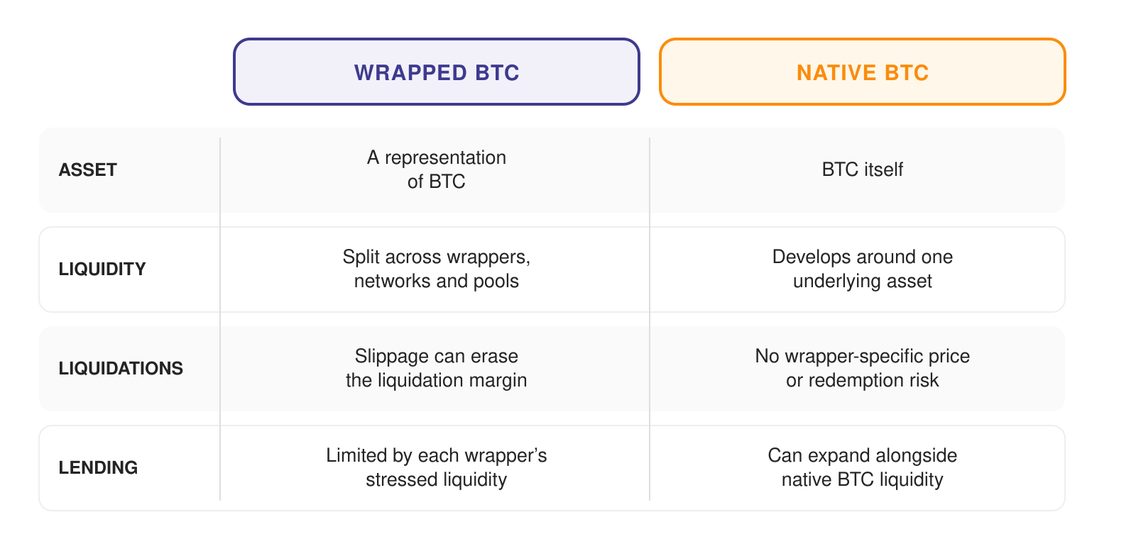Click the word 'WRAPPED' in purple header

[410, 72]
